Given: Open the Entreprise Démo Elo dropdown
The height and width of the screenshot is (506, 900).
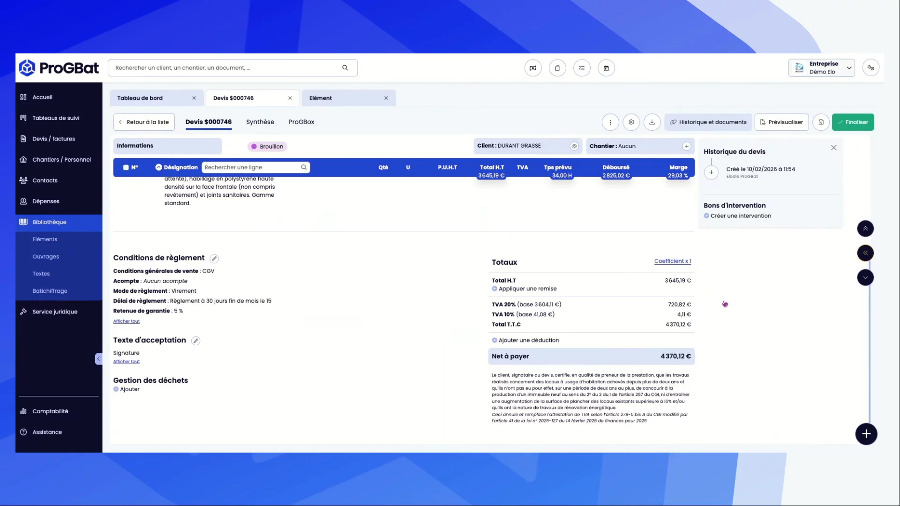Looking at the screenshot, I should (x=821, y=68).
